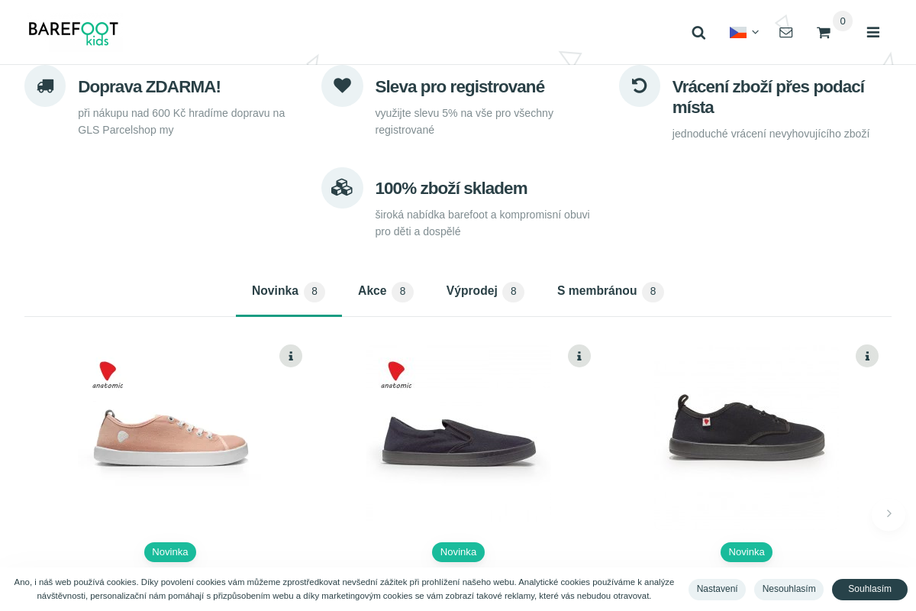Open cookie Nastavení settings
Viewport: 916px width, 611px height.
pos(717,589)
